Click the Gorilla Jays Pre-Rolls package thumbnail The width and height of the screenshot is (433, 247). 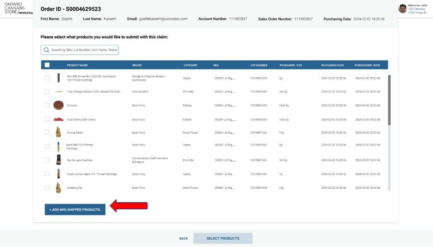59,160
